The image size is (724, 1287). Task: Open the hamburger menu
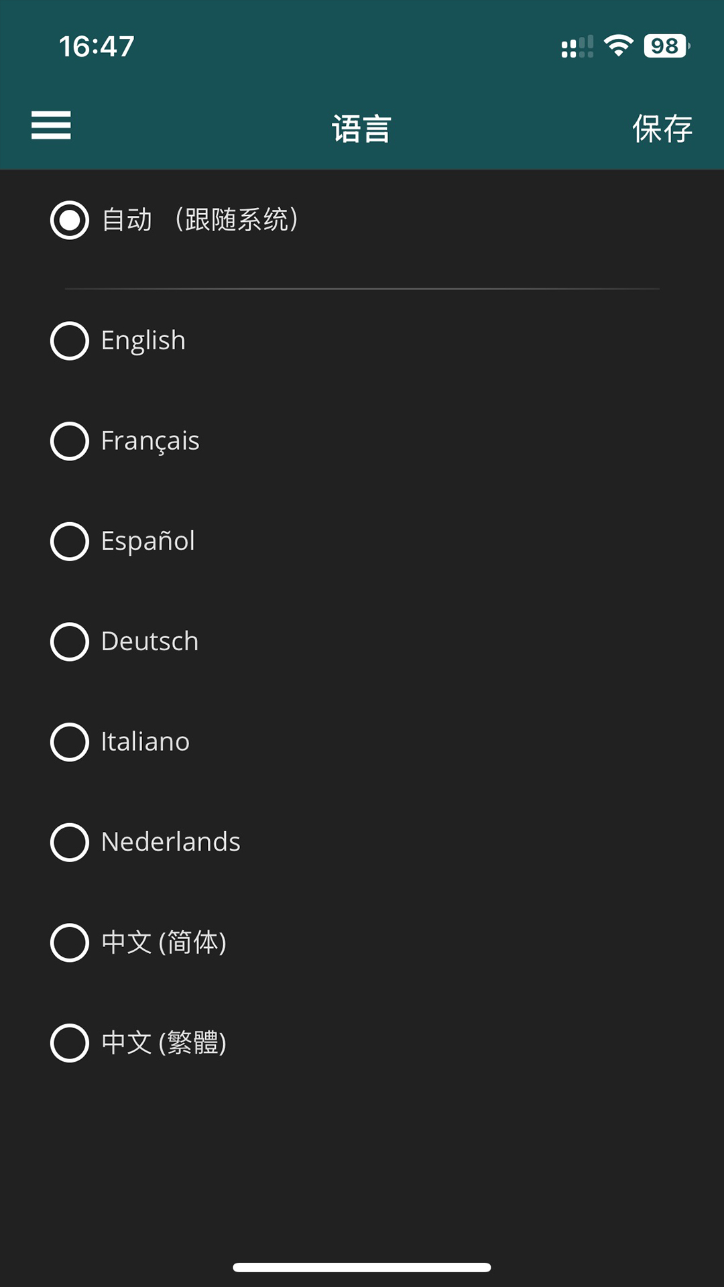coord(51,125)
